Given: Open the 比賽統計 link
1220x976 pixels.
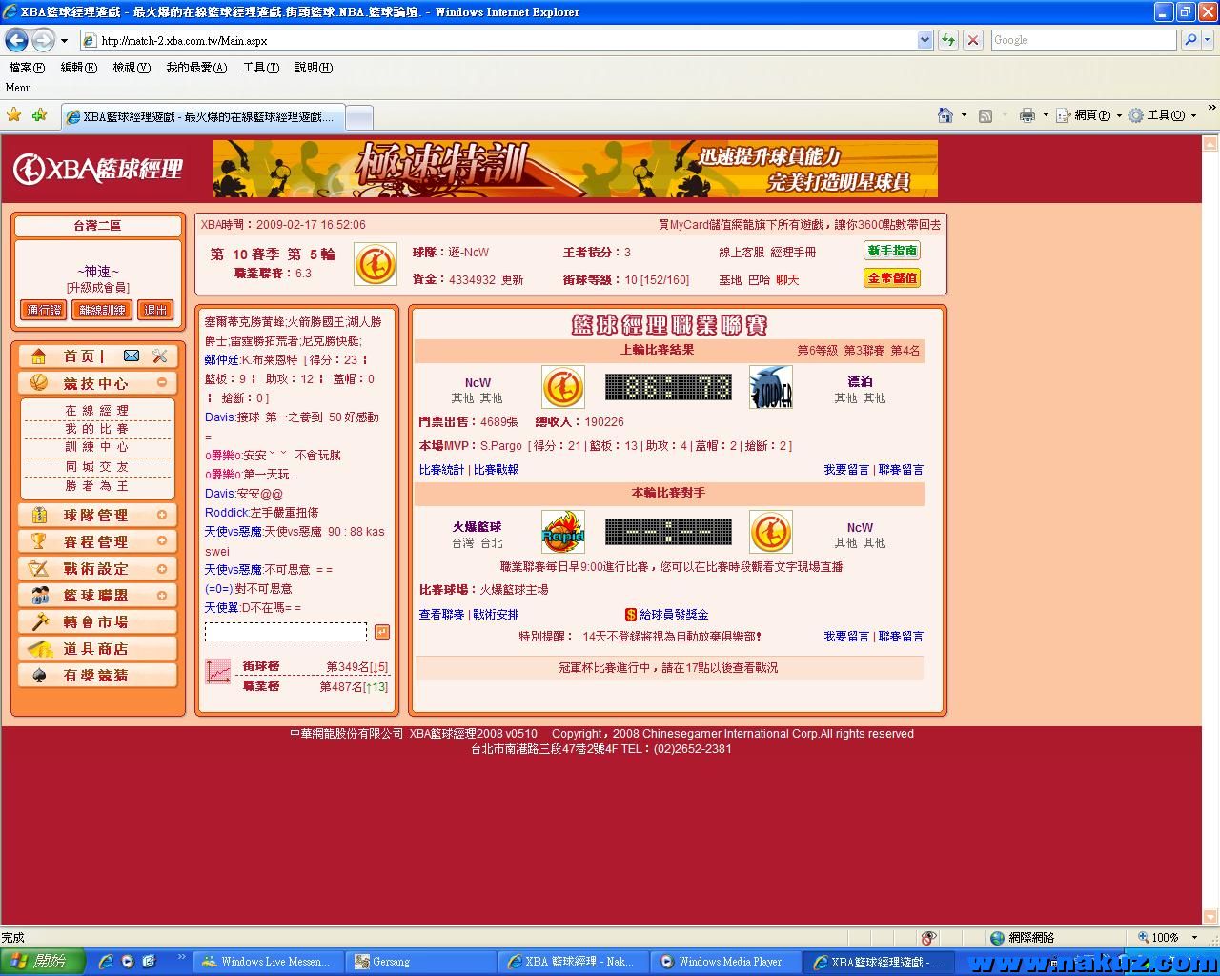Looking at the screenshot, I should coord(441,470).
